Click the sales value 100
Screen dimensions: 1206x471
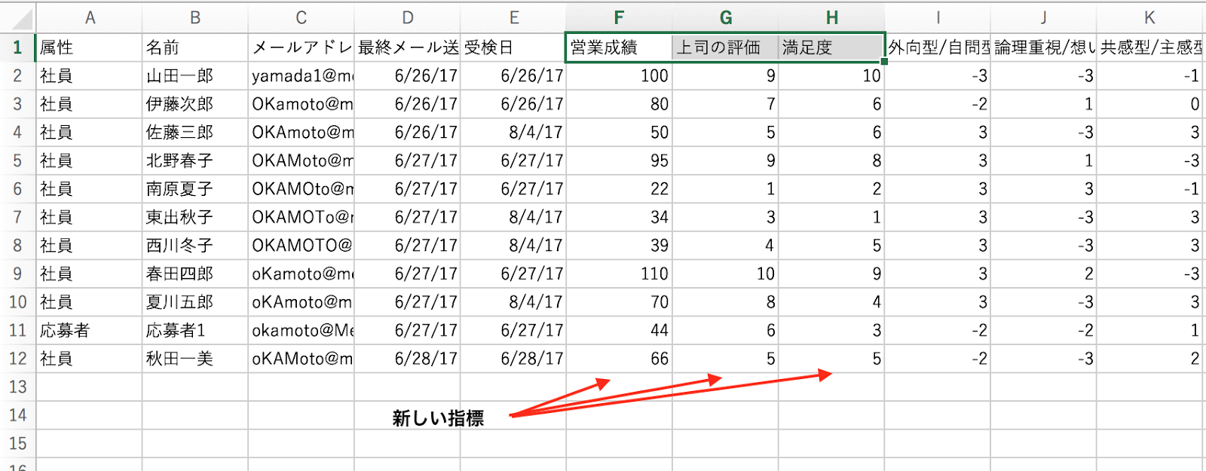coord(619,75)
